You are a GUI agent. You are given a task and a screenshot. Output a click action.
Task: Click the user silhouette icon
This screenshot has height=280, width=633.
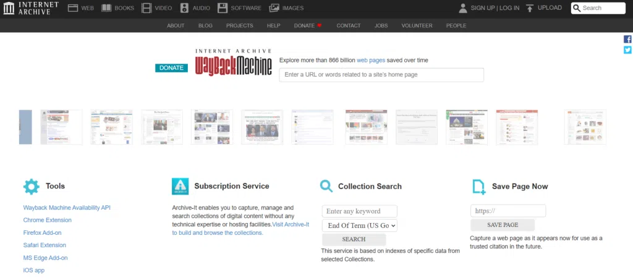pyautogui.click(x=463, y=8)
